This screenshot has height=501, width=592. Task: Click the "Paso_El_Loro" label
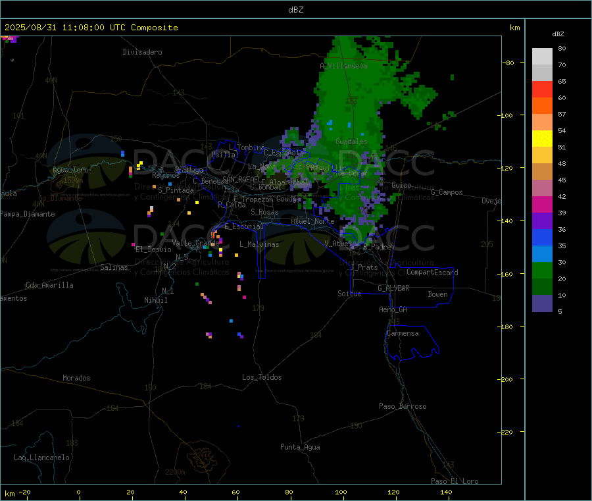(x=455, y=481)
